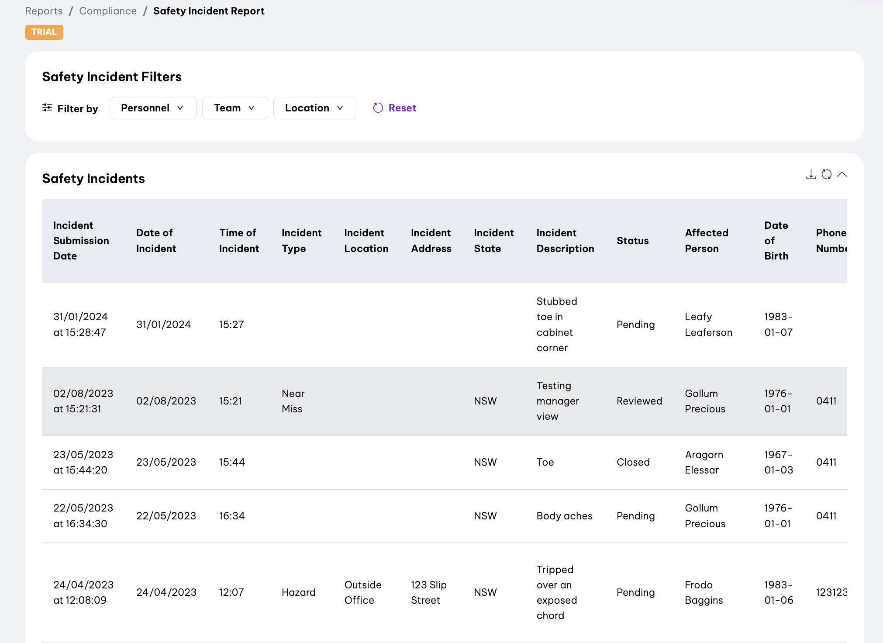Screen dimensions: 883x643
Task: Click the Incident Type column header
Action: click(301, 240)
